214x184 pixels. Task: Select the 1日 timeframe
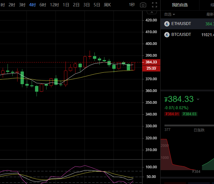(x=66, y=5)
